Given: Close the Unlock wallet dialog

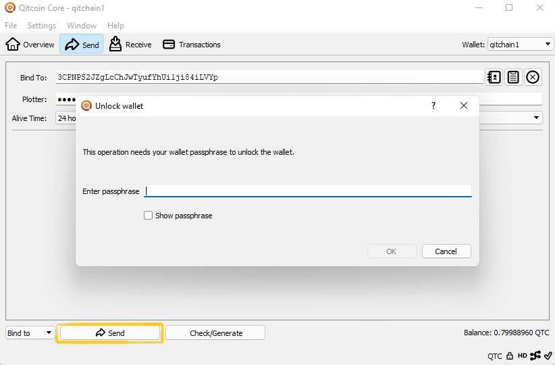Looking at the screenshot, I should (x=464, y=105).
